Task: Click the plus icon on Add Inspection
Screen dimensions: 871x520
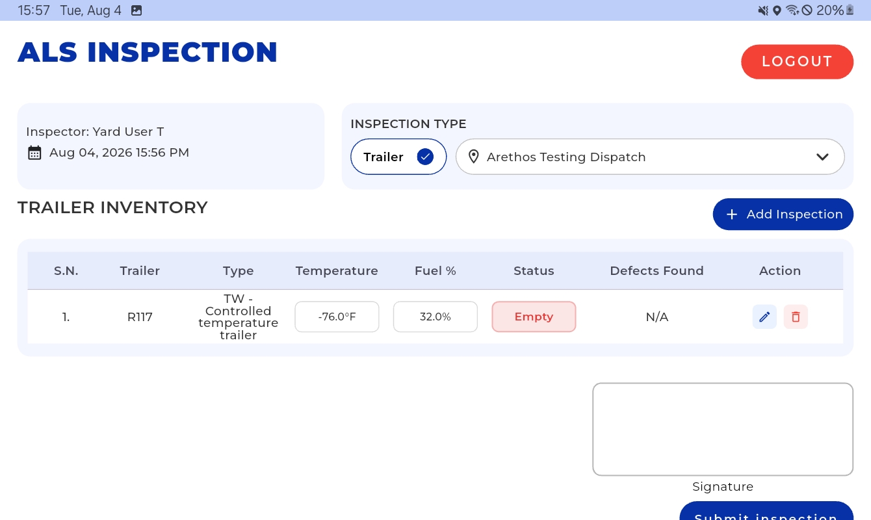Action: point(731,214)
